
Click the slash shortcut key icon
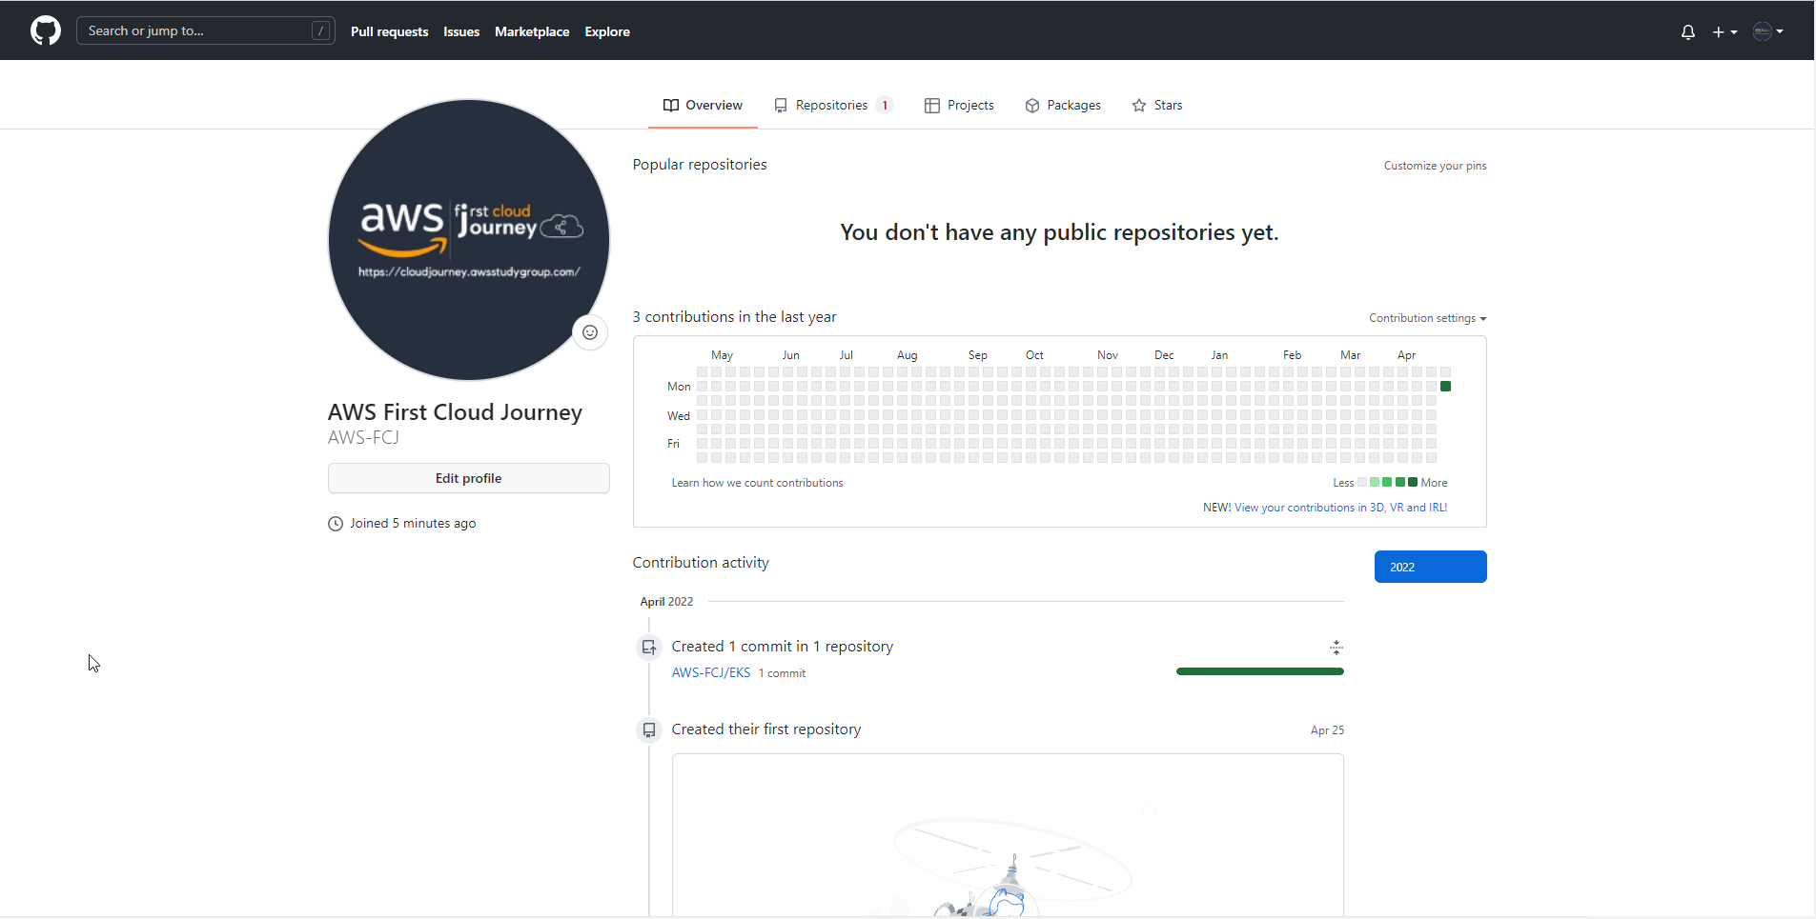(x=321, y=30)
